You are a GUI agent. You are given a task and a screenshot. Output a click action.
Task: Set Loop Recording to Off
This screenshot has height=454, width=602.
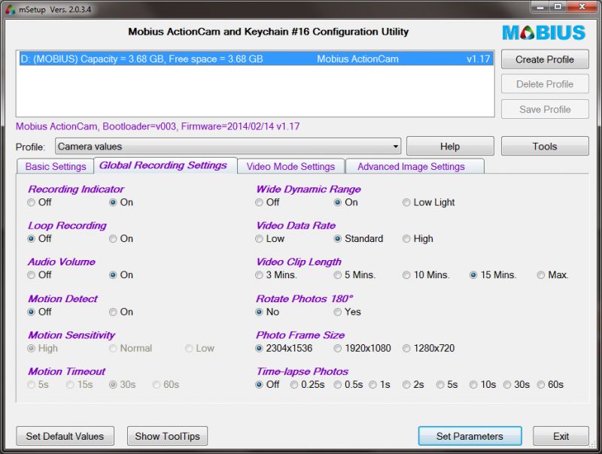[x=40, y=238]
